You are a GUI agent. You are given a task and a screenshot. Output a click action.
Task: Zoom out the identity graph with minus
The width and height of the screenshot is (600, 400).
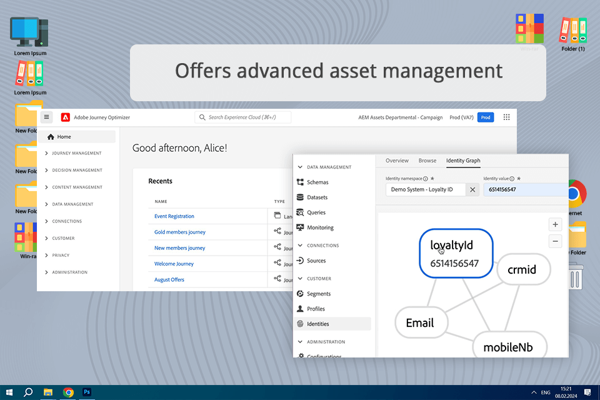coord(555,241)
